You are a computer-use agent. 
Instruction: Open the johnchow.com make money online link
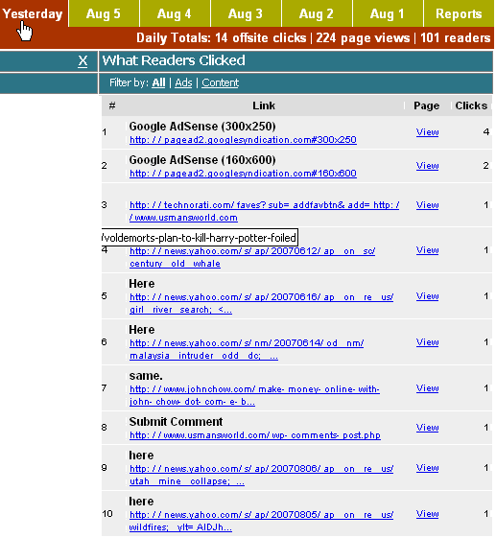pos(254,396)
